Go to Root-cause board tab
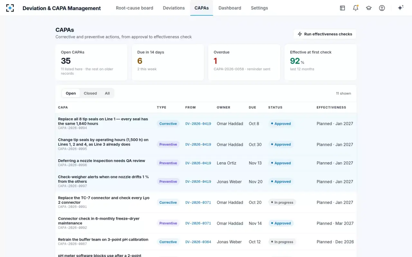412x257 pixels. (135, 8)
